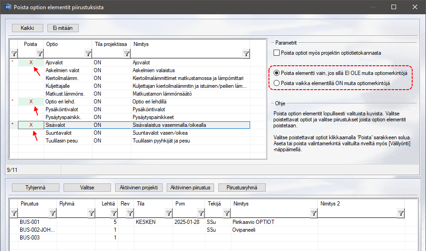Open the Tekijä column filter dropdown
Viewport: 426px width, 251px height.
(226, 213)
